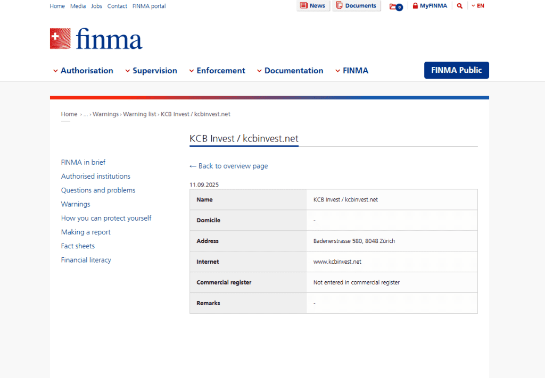Click the address Badenerstrasse 580, 8048 Zürich
This screenshot has height=378, width=545.
point(354,241)
